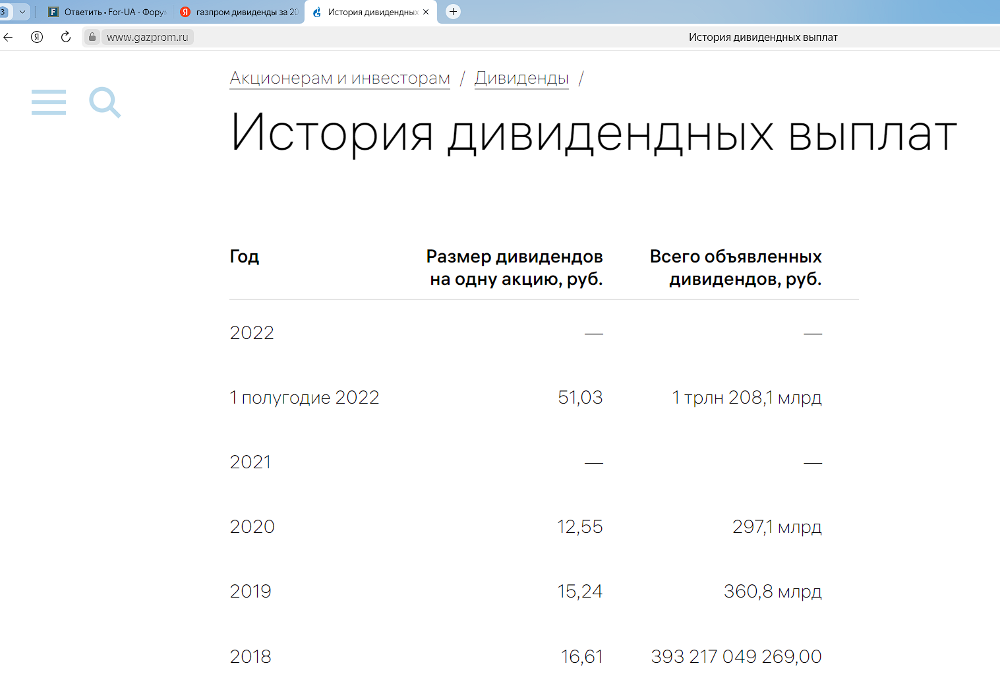View site security lock icon
Image resolution: width=1000 pixels, height=680 pixels.
click(92, 37)
